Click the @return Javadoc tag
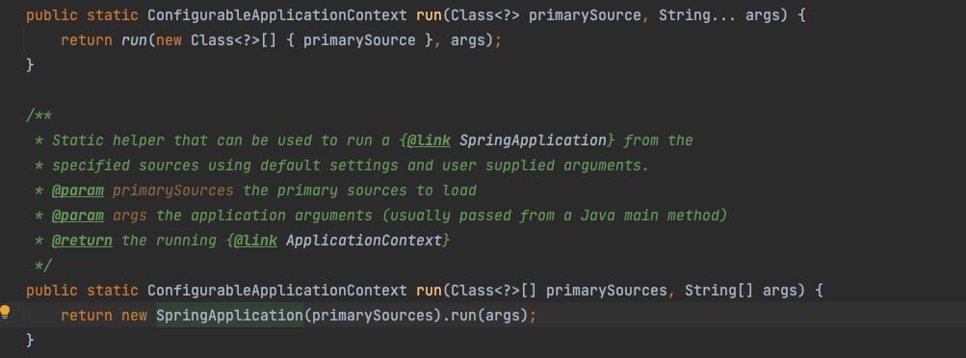 [82, 240]
